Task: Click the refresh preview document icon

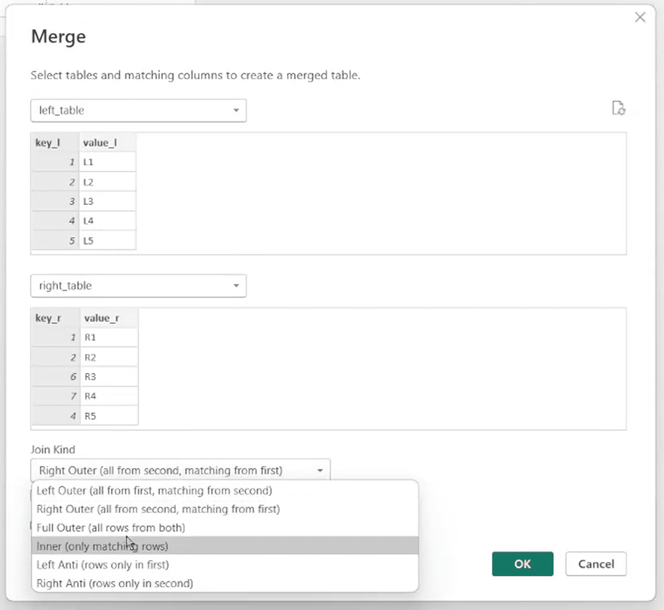Action: (618, 107)
